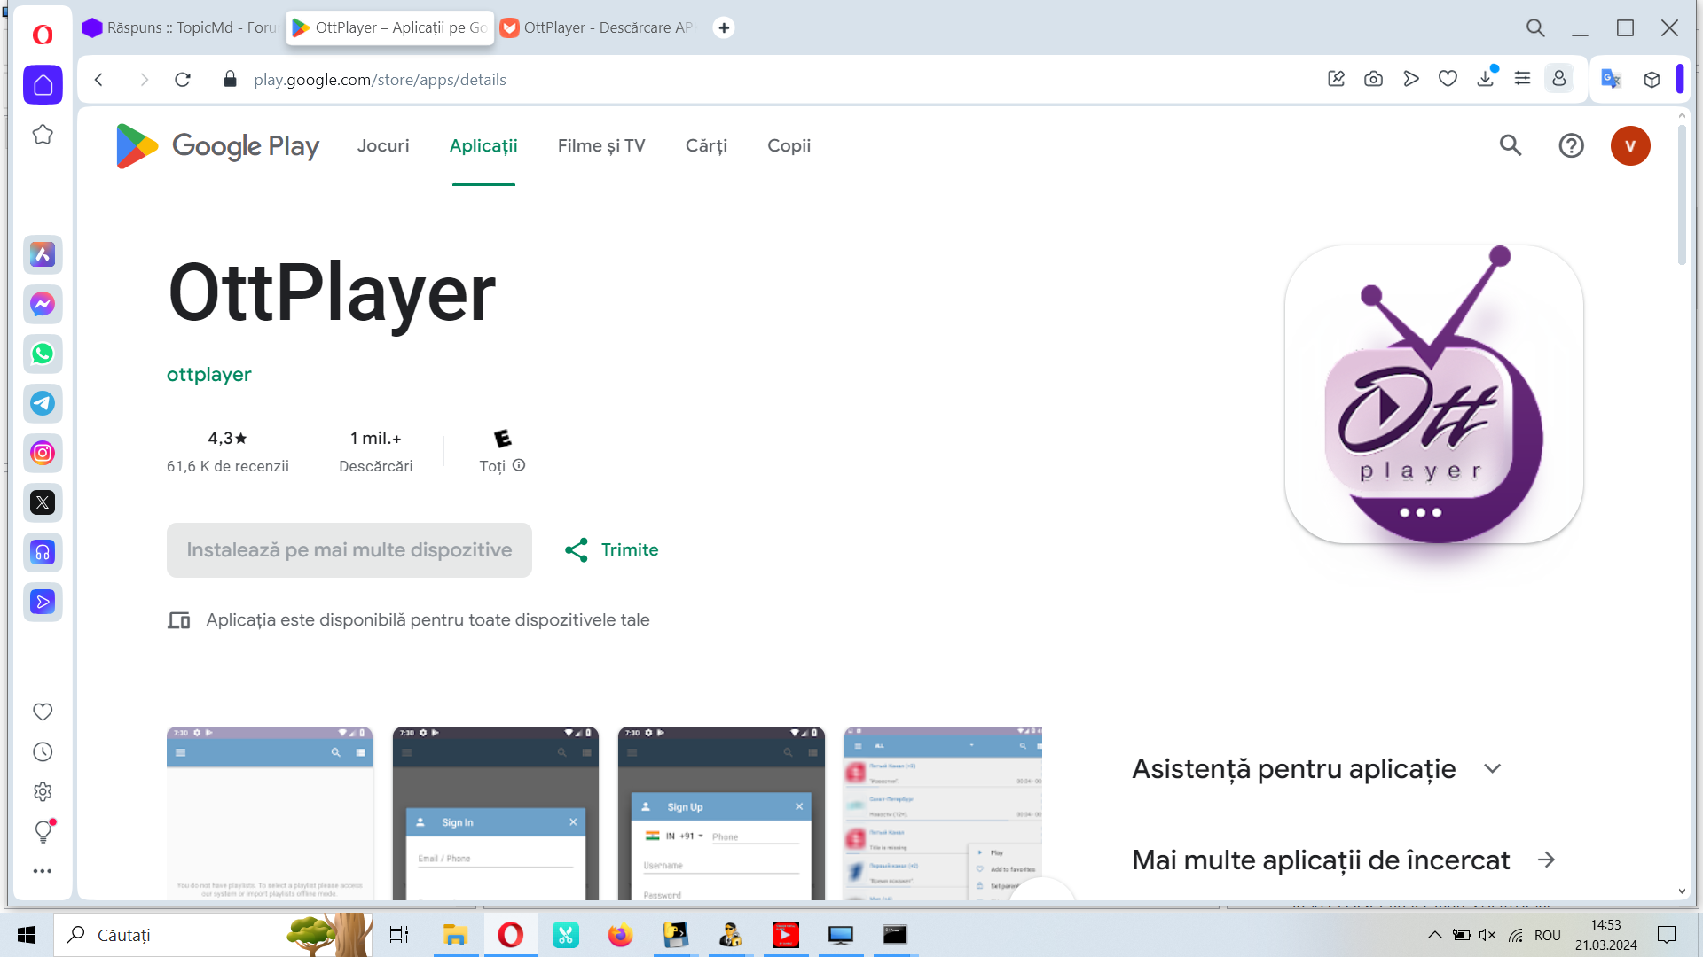This screenshot has height=957, width=1703.
Task: Open muted volume tray icon
Action: (x=1488, y=935)
